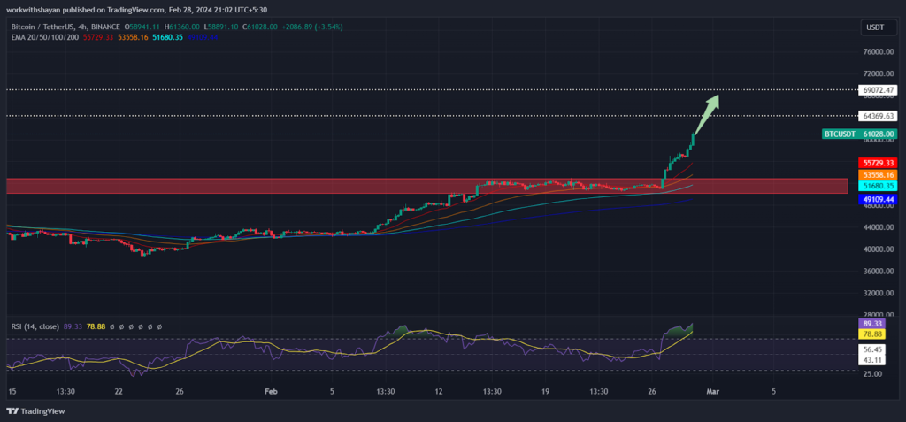
Task: Select the red support zone rectangle
Action: 425,186
